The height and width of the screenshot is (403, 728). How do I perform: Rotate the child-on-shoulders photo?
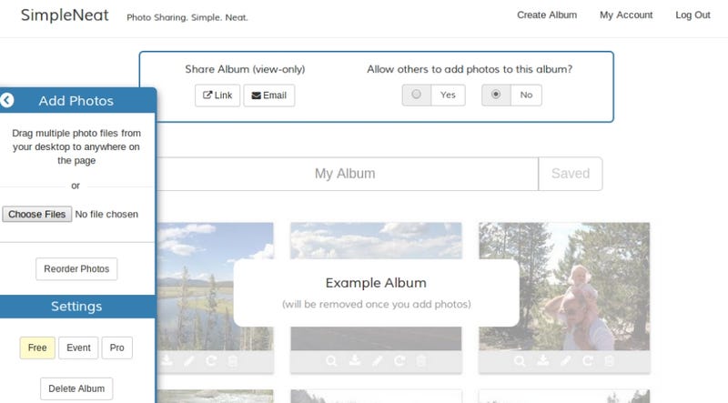(x=587, y=360)
